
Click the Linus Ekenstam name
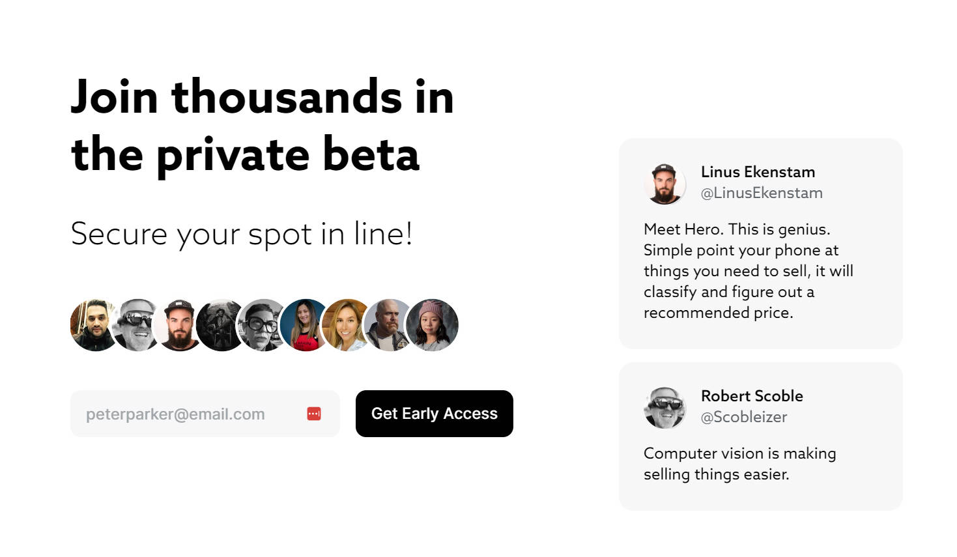[x=758, y=172]
